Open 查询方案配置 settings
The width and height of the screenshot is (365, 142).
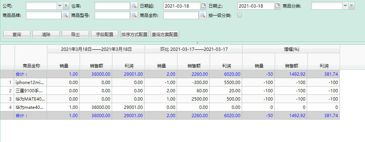pos(165,34)
